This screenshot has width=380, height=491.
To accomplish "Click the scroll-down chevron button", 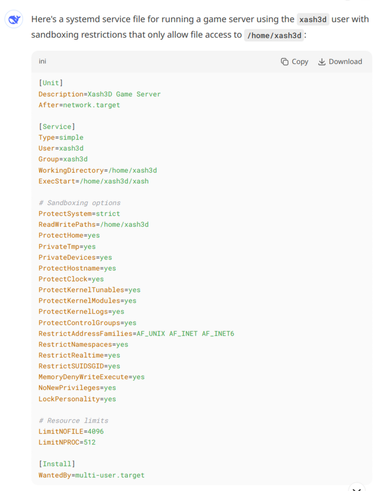I will (x=356, y=489).
